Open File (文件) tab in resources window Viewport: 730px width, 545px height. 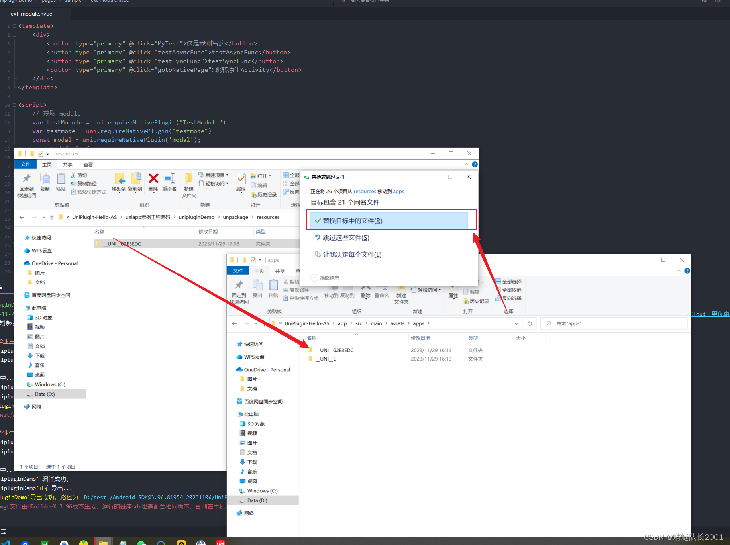point(26,165)
